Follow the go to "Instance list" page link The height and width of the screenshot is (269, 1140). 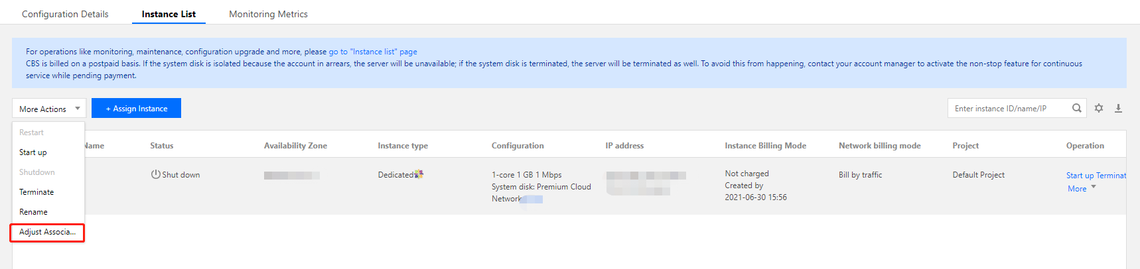373,52
